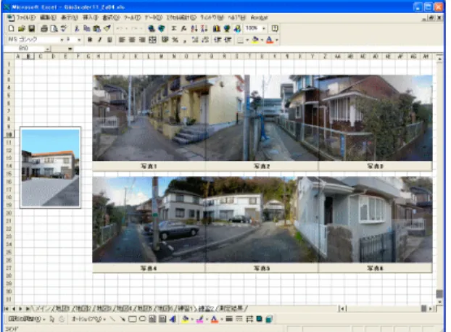Decrease indent with formatting toolbar icon
Image resolution: width=451 pixels, height=332 pixels.
(x=218, y=40)
